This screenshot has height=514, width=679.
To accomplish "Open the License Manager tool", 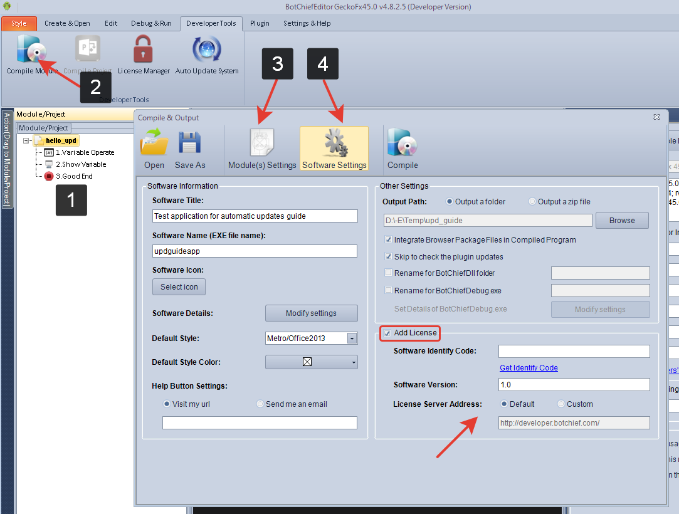I will 144,51.
